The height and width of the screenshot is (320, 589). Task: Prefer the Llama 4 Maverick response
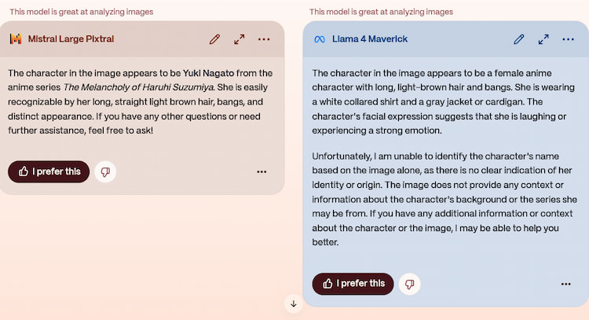[x=353, y=284]
